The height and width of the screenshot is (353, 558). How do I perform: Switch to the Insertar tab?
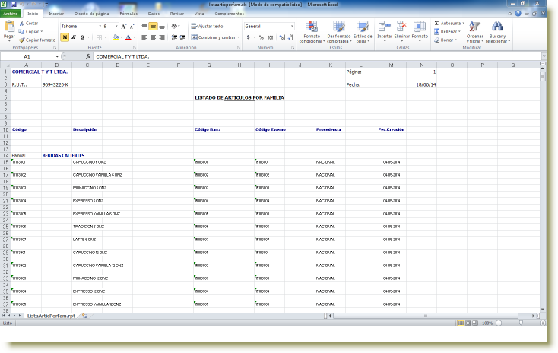click(56, 14)
